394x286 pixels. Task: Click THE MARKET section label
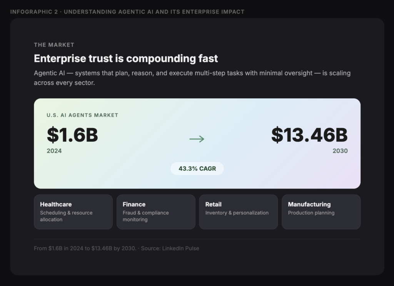(54, 45)
